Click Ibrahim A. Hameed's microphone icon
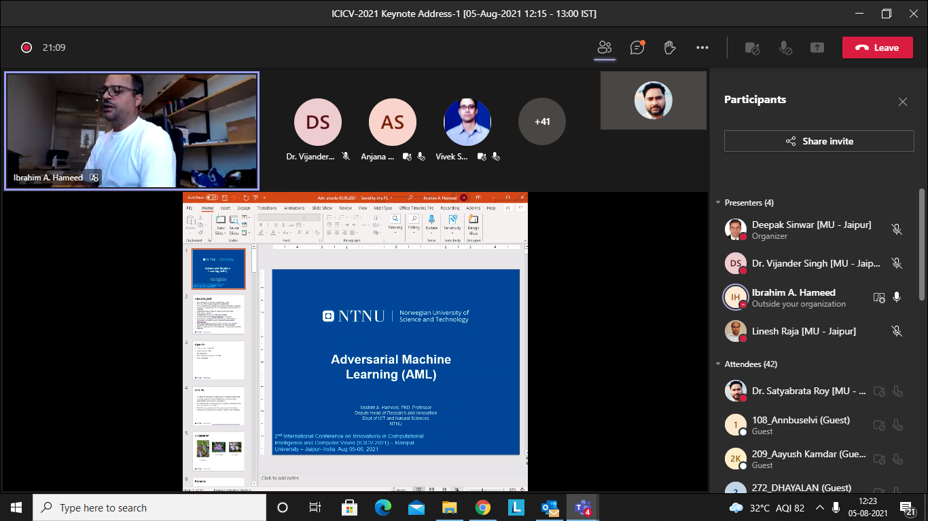Image resolution: width=928 pixels, height=521 pixels. 897,297
